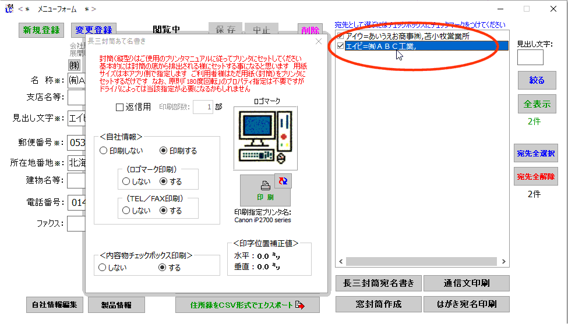Open はがき宛名印刷

pyautogui.click(x=466, y=304)
